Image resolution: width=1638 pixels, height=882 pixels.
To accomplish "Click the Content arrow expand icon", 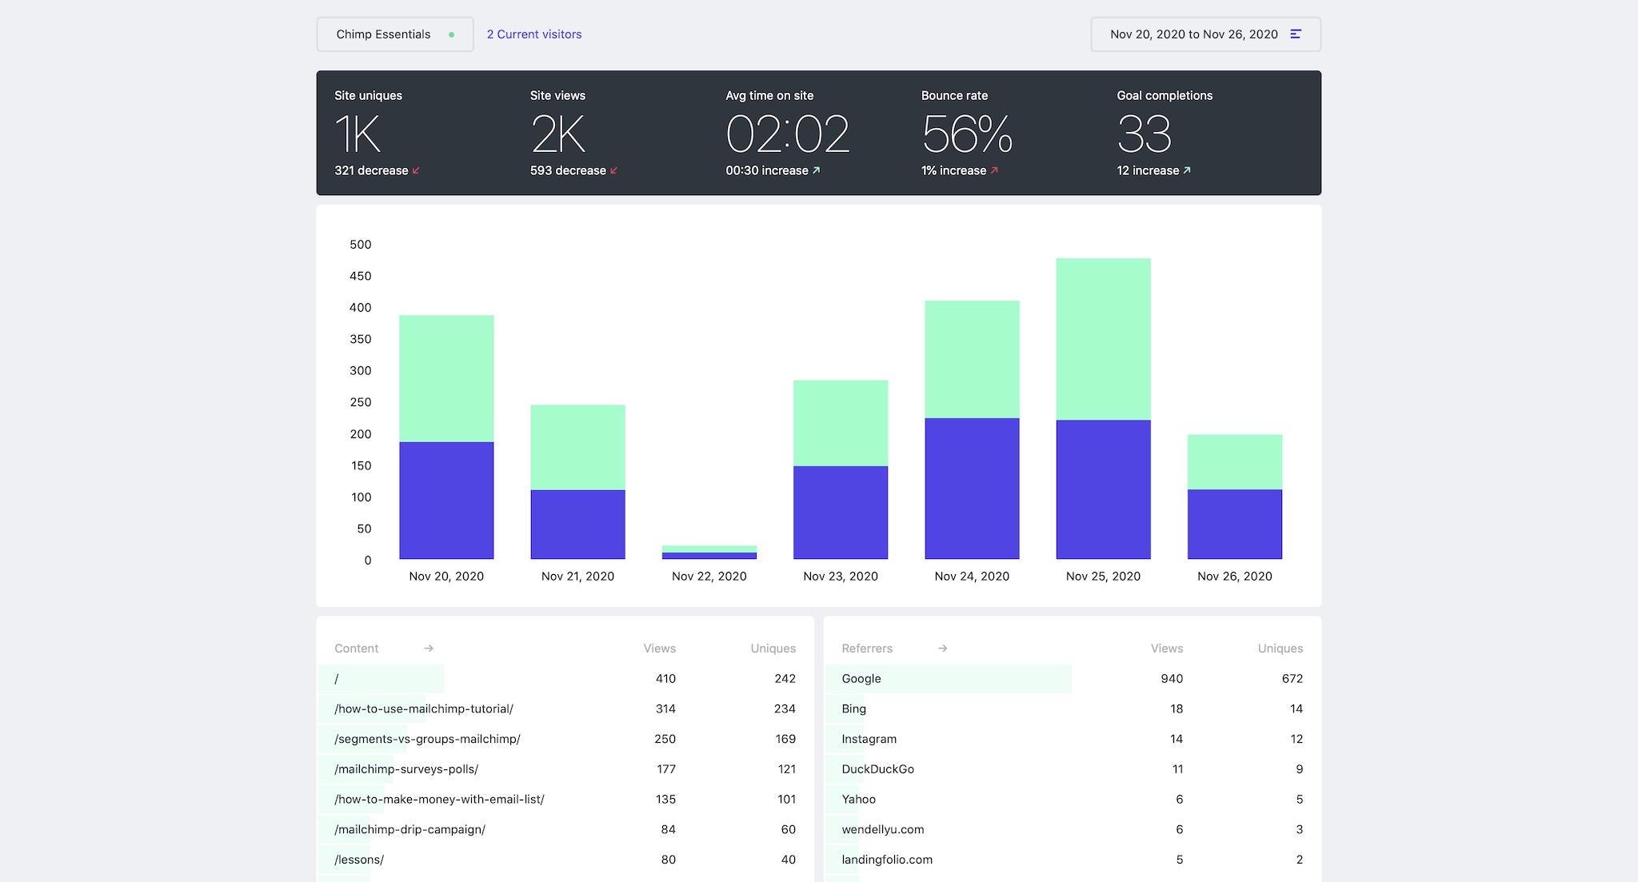I will coord(428,648).
